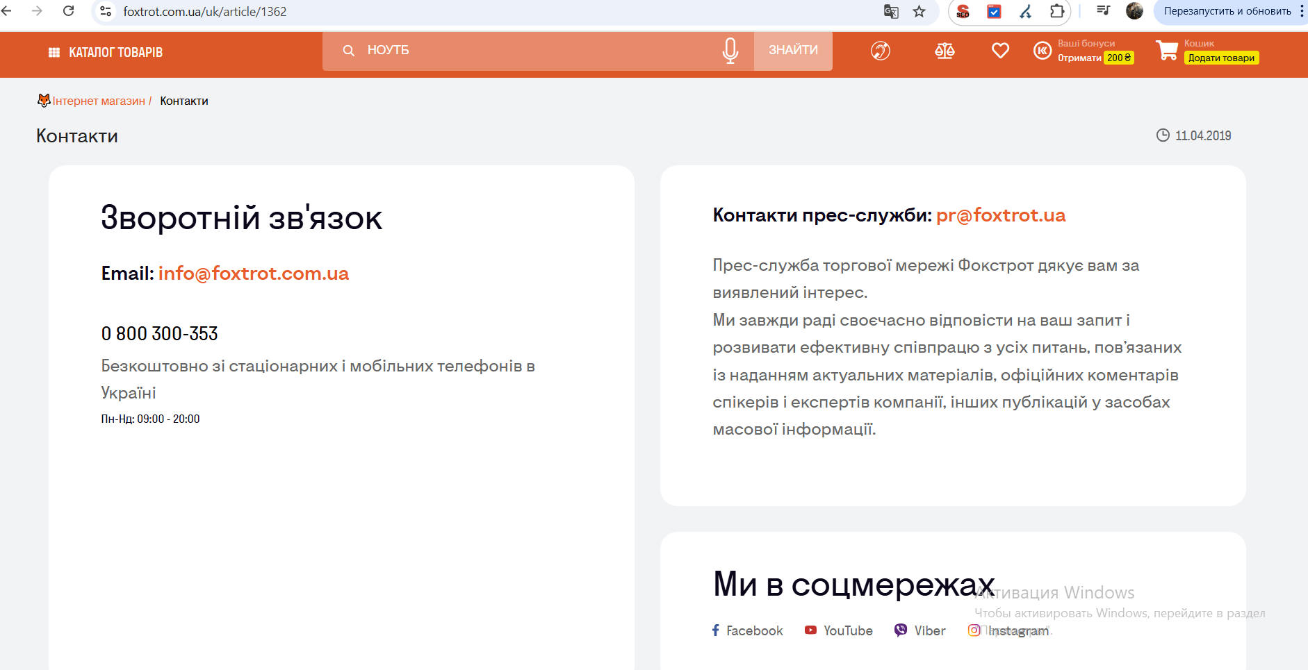This screenshot has width=1308, height=670.
Task: Bookmark this page with the star icon
Action: tap(919, 11)
